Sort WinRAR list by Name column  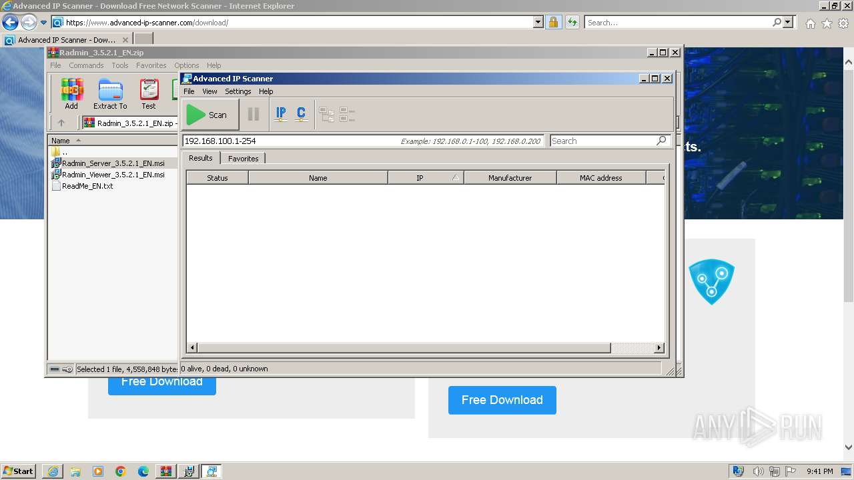point(113,141)
